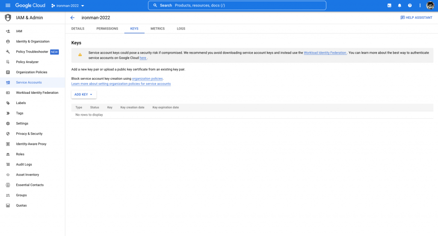This screenshot has width=438, height=236.
Task: Click the Labels tag icon
Action: point(8,103)
